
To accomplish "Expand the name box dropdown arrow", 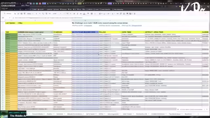I will 10,18.
